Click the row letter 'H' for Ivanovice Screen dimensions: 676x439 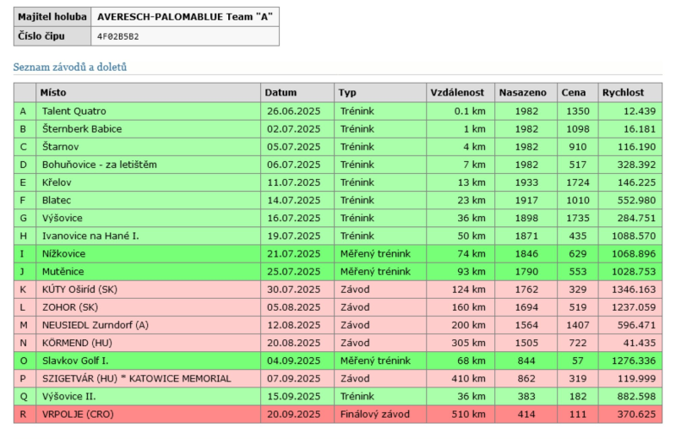(x=24, y=236)
